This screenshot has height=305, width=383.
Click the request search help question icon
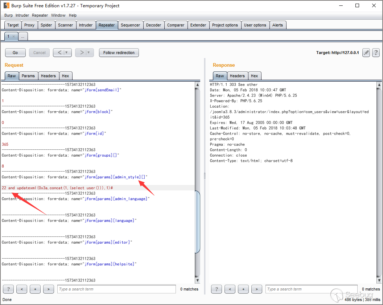click(x=8, y=289)
